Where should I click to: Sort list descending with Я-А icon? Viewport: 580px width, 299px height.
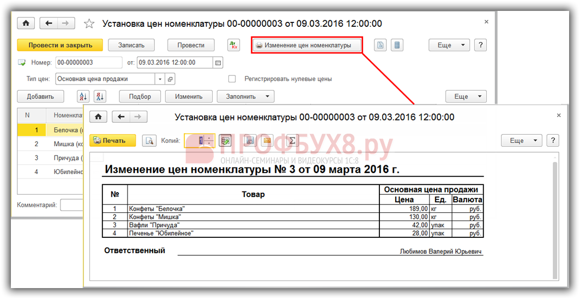(x=100, y=97)
